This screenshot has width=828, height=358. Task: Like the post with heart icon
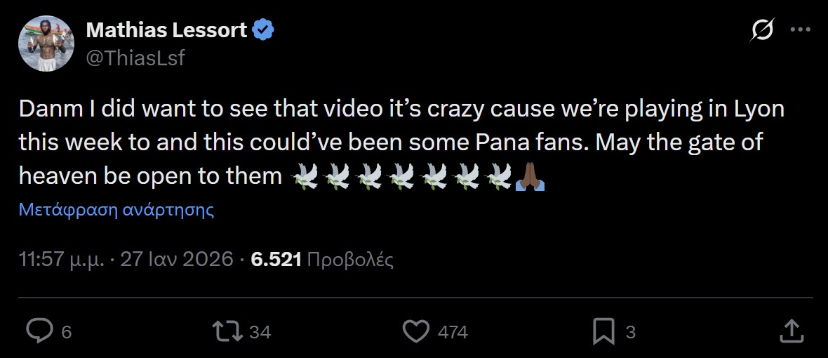click(x=419, y=331)
